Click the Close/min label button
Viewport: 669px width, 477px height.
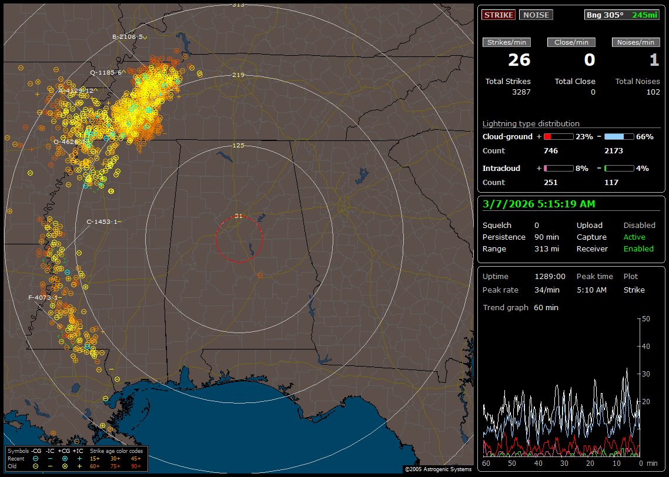coord(571,42)
